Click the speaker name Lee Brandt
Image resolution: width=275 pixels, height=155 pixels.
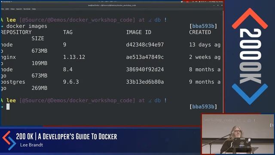pos(31,145)
